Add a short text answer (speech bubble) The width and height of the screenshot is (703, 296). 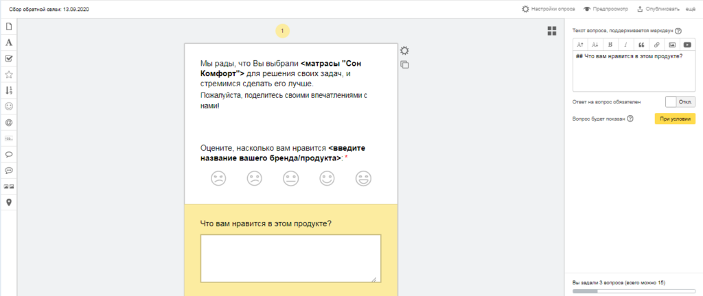(8, 154)
